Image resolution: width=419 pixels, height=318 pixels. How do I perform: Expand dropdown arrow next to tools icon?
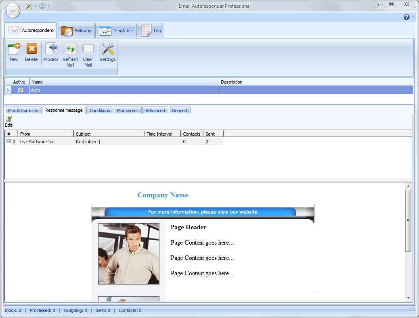coord(35,6)
